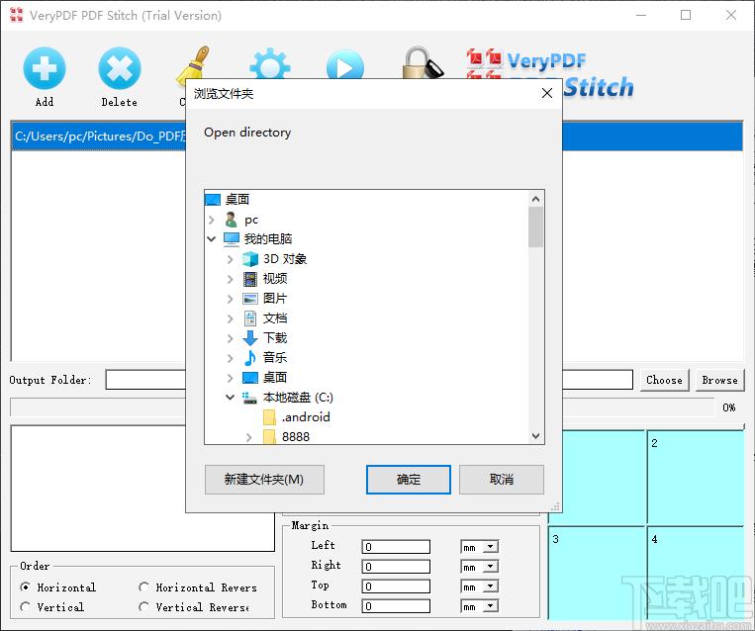Open Right margin unit dropdown
The width and height of the screenshot is (755, 631).
[490, 567]
